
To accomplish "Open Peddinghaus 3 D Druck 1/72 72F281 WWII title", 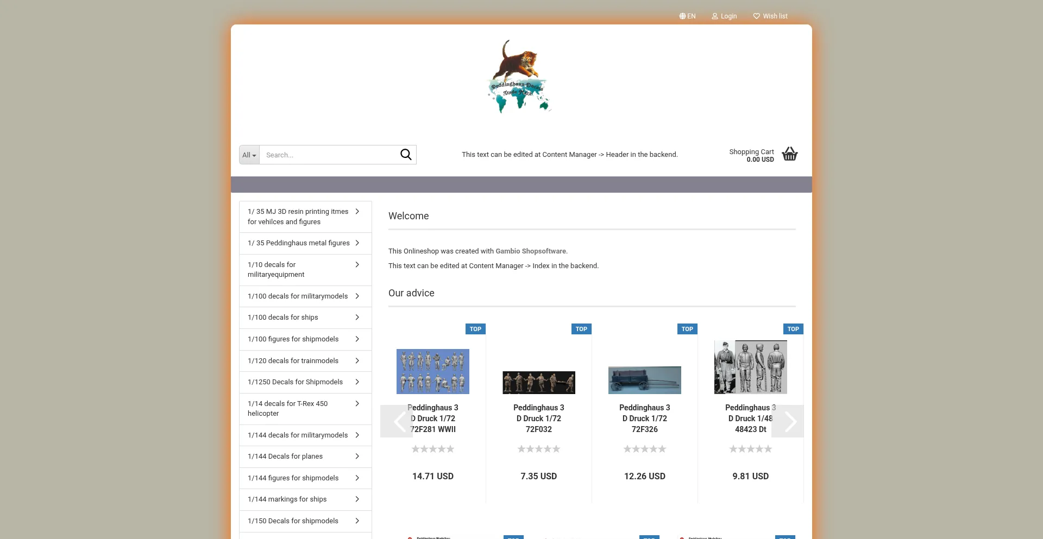I will 433,418.
